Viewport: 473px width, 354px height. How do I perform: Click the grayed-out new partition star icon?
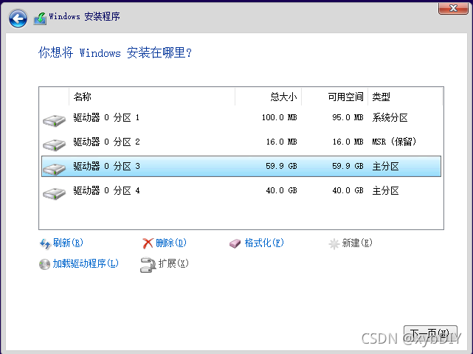point(334,243)
